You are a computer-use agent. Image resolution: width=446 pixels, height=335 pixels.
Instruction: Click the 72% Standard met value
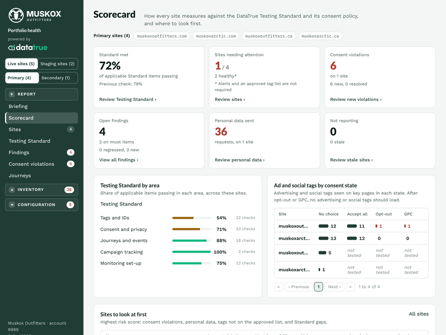point(110,66)
